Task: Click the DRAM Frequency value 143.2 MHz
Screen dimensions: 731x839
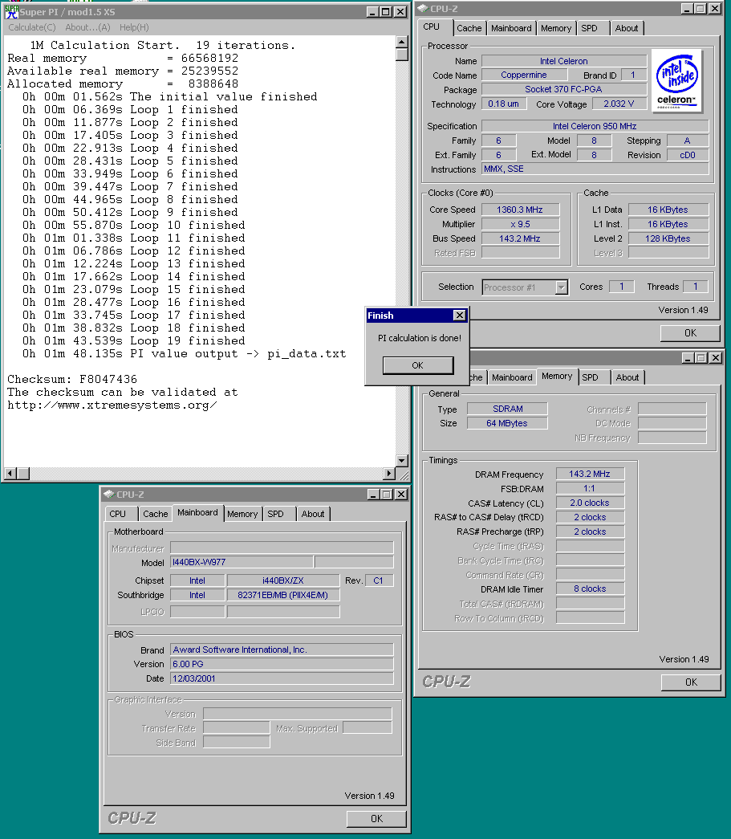Action: (590, 474)
